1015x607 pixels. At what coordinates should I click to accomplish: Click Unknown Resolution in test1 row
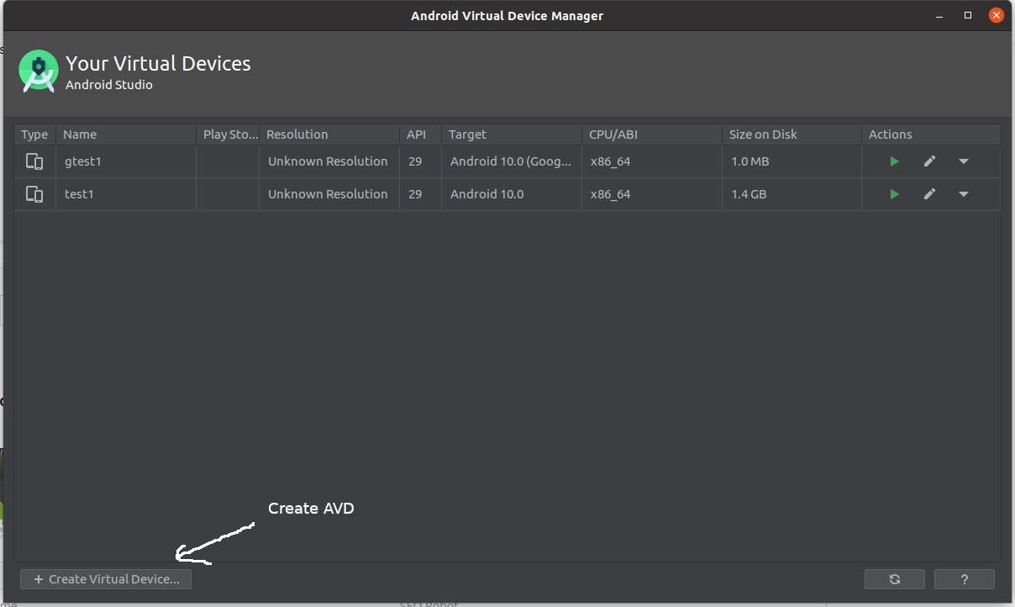coord(328,194)
